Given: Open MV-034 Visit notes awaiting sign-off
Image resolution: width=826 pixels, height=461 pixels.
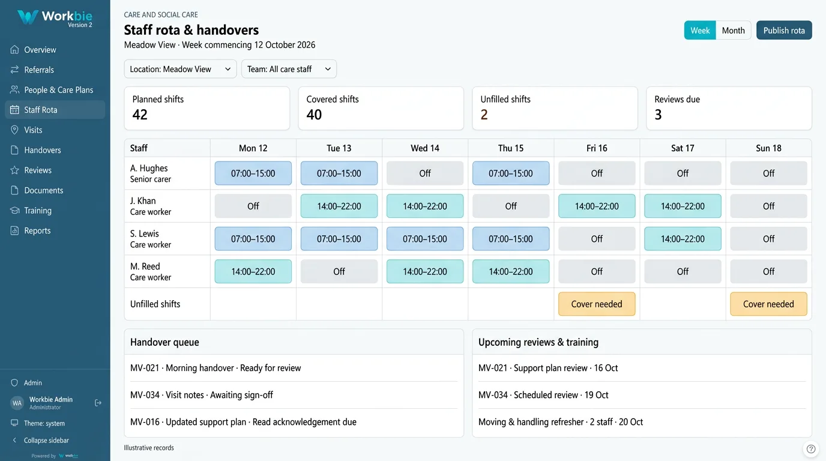Looking at the screenshot, I should coord(294,395).
